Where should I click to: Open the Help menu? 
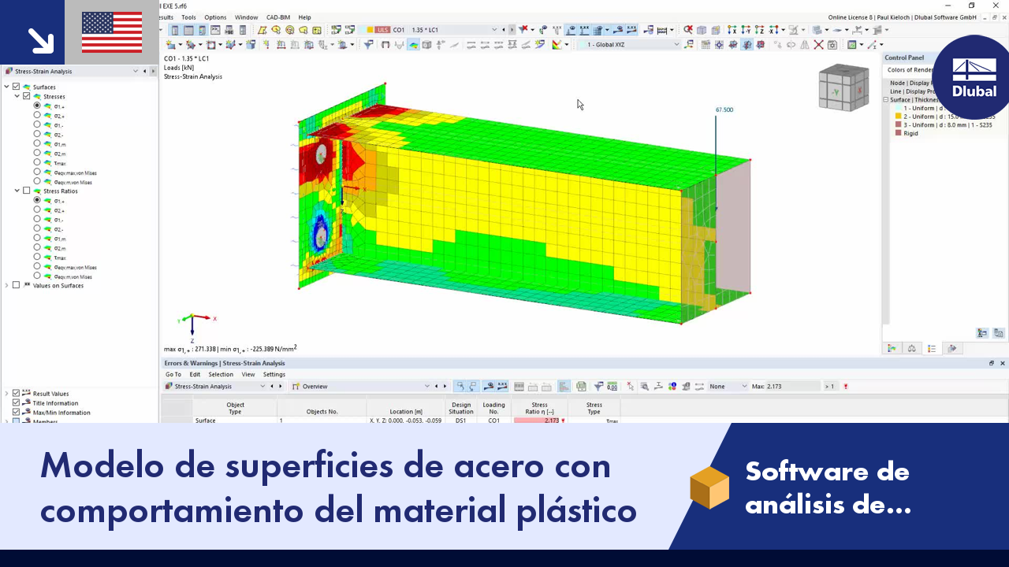[x=305, y=17]
